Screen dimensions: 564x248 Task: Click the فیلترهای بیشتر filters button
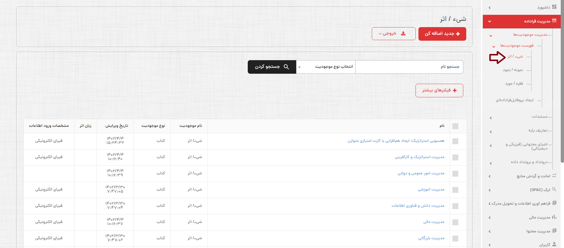pos(439,90)
